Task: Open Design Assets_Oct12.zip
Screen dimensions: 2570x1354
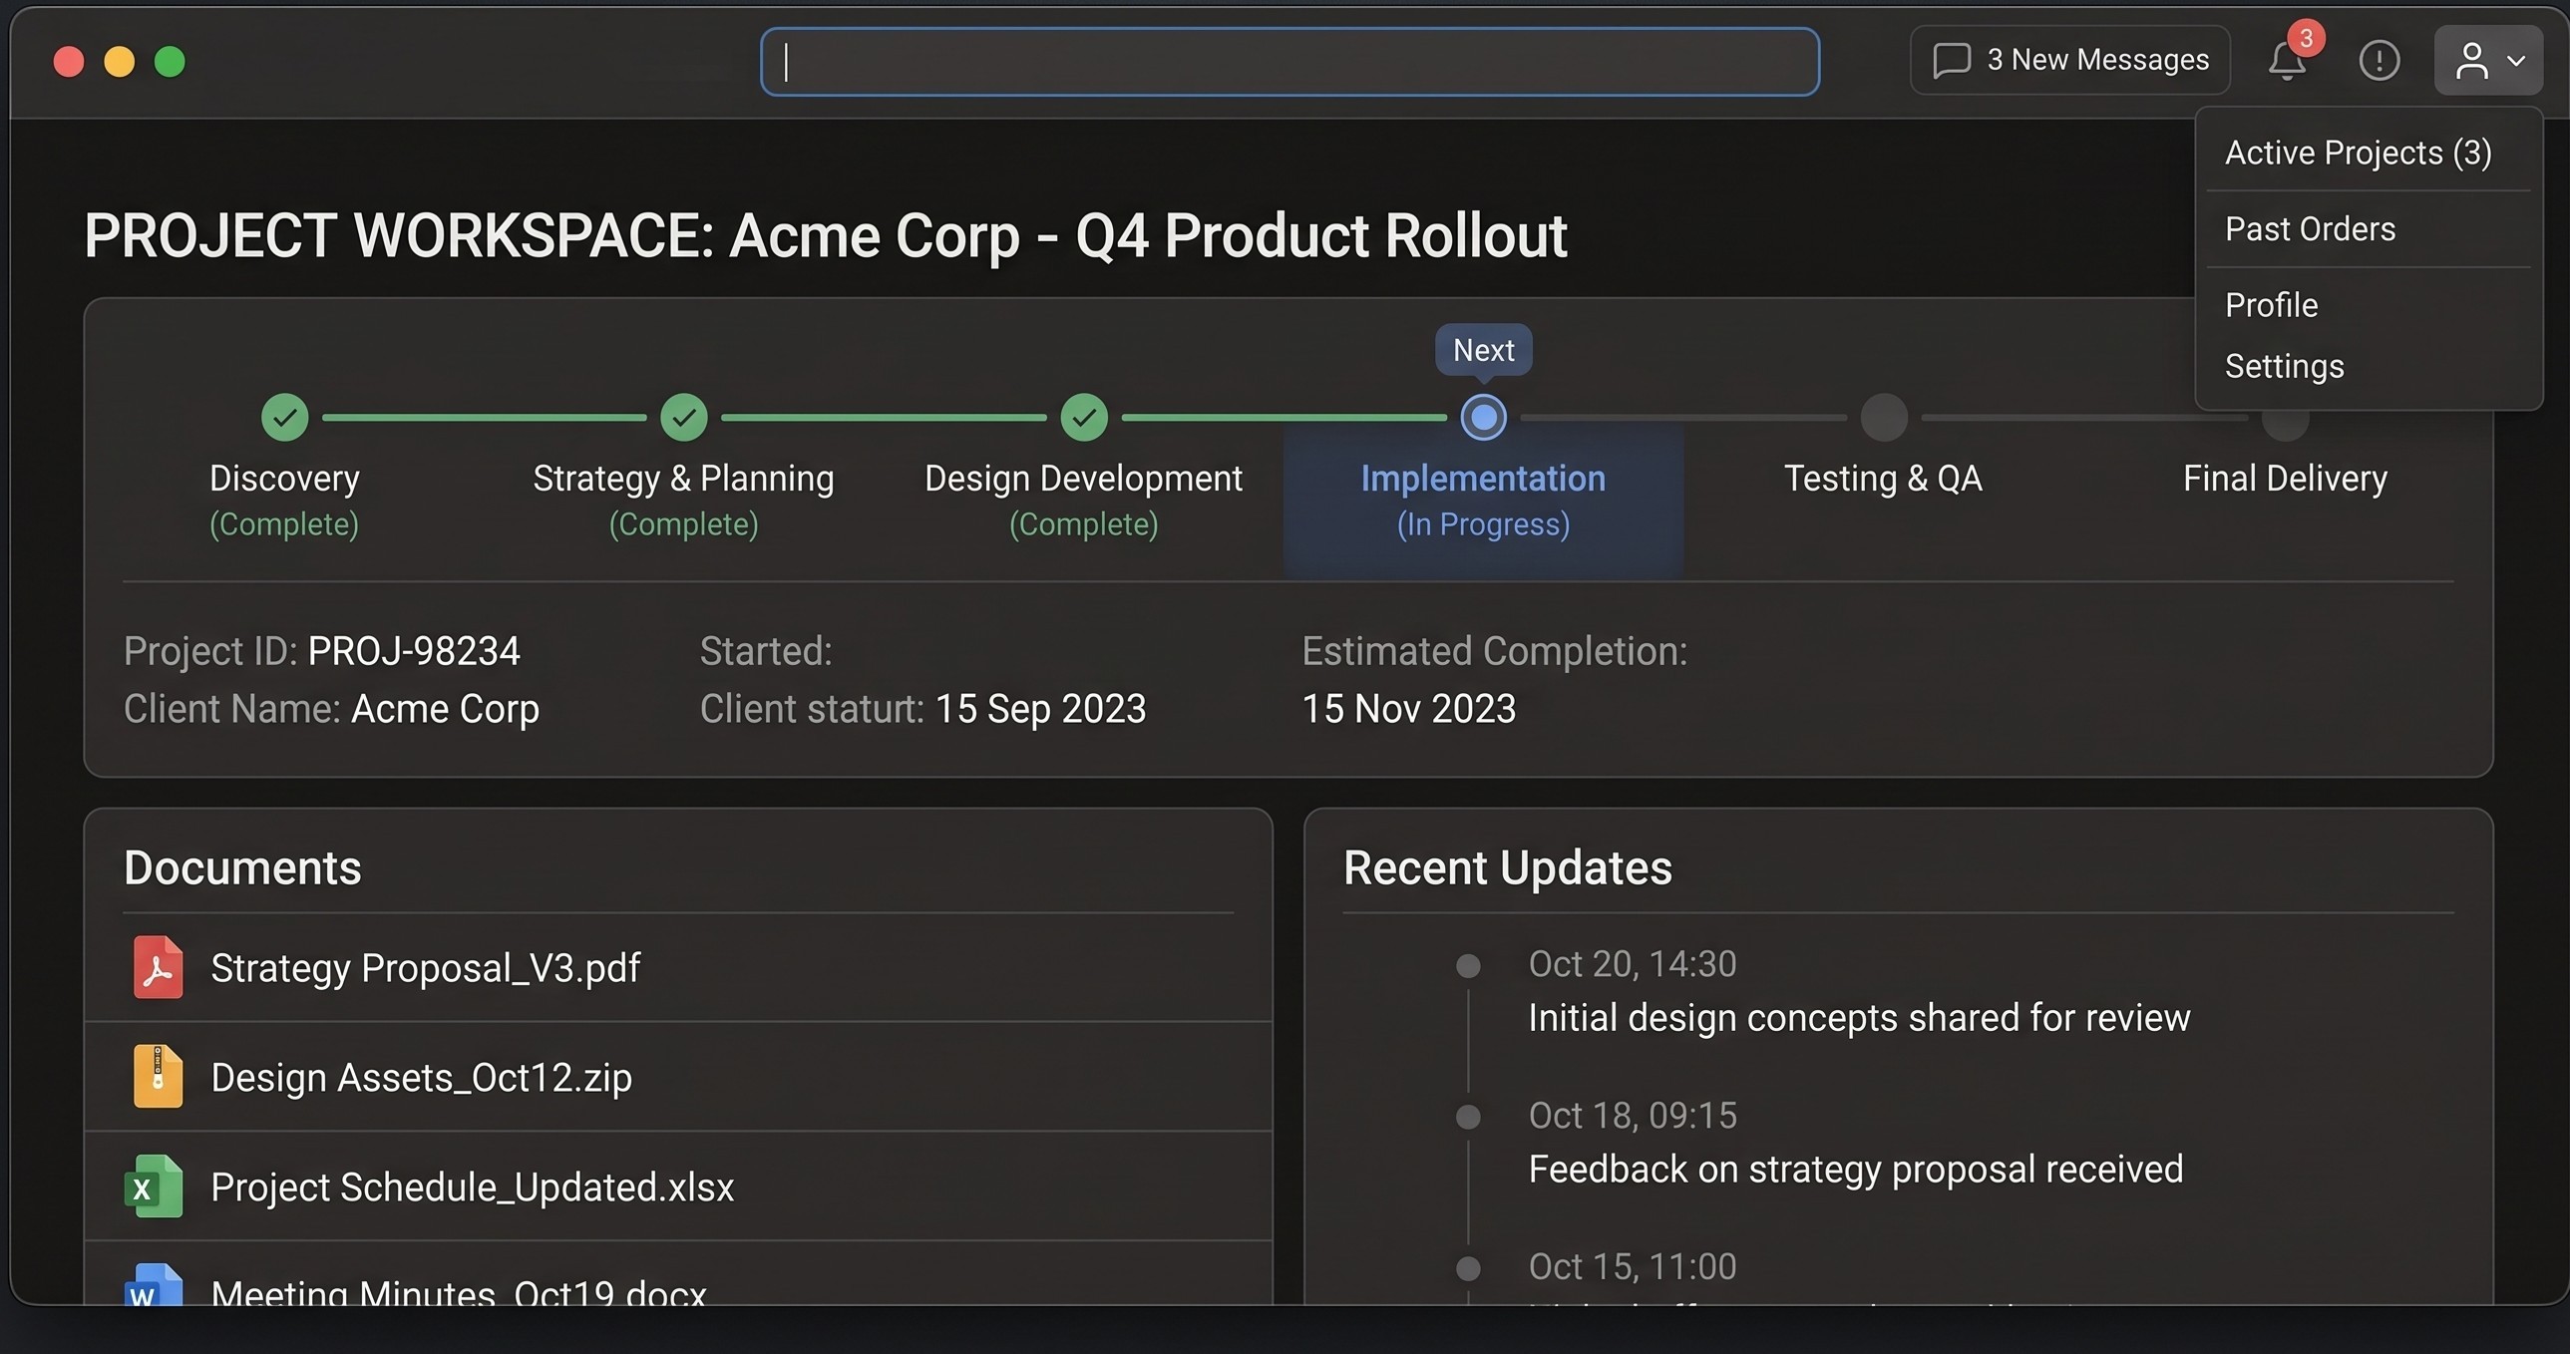Action: coord(421,1078)
